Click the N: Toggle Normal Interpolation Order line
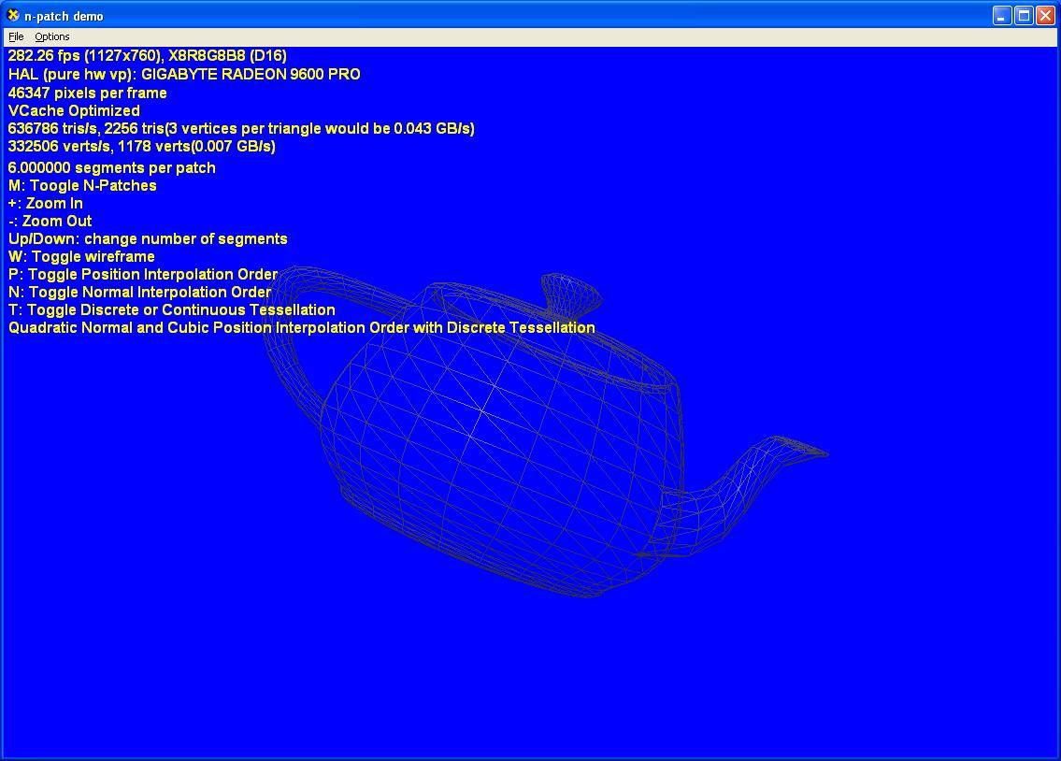 (x=138, y=292)
